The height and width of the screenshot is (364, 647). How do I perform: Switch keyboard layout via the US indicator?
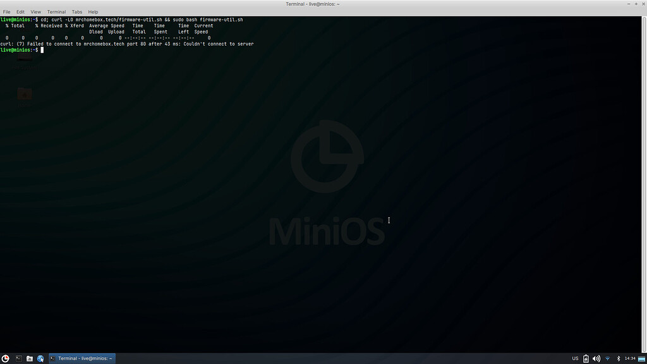575,358
